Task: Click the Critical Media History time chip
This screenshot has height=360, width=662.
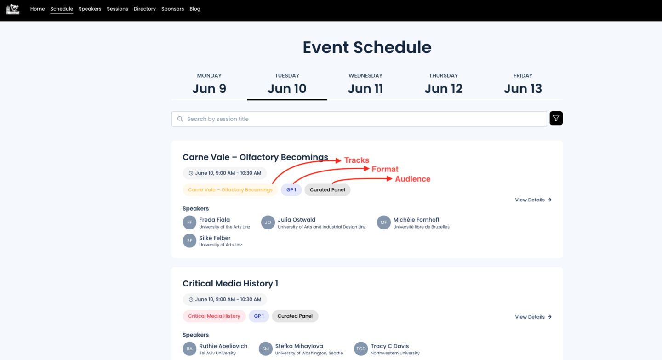Action: click(224, 300)
